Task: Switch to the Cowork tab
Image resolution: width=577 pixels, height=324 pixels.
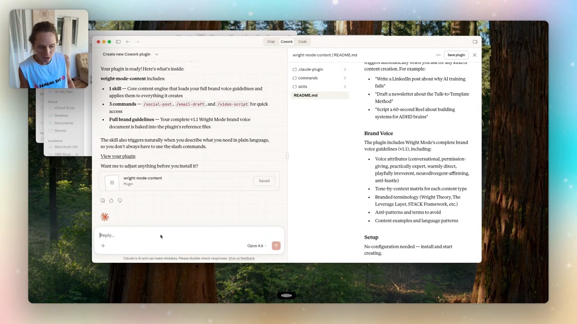Action: coord(287,42)
